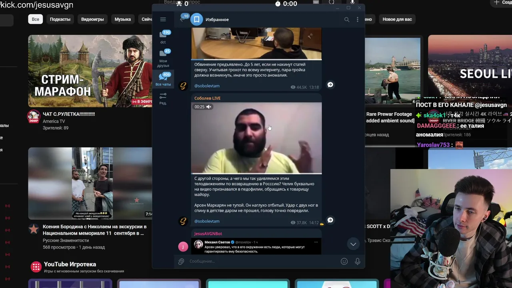Open the Мои друзья chat folder
Image resolution: width=512 pixels, height=288 pixels.
pos(163,58)
